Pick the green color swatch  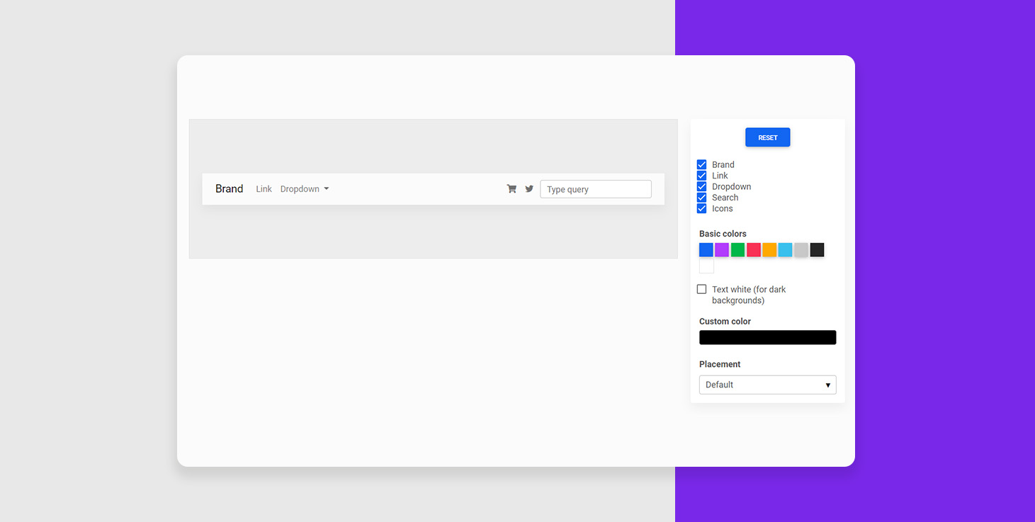pos(737,250)
